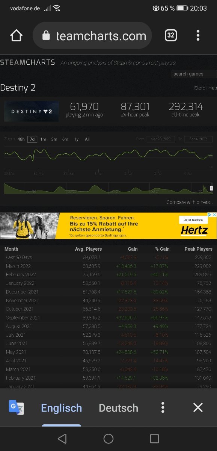Click the Compare with others link
Image resolution: width=217 pixels, height=451 pixels.
coord(190,202)
